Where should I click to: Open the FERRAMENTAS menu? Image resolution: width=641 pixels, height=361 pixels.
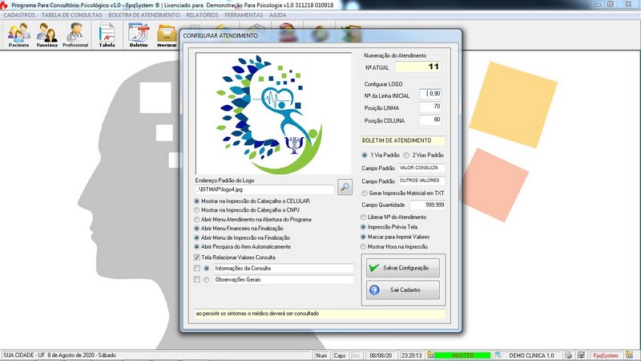244,15
